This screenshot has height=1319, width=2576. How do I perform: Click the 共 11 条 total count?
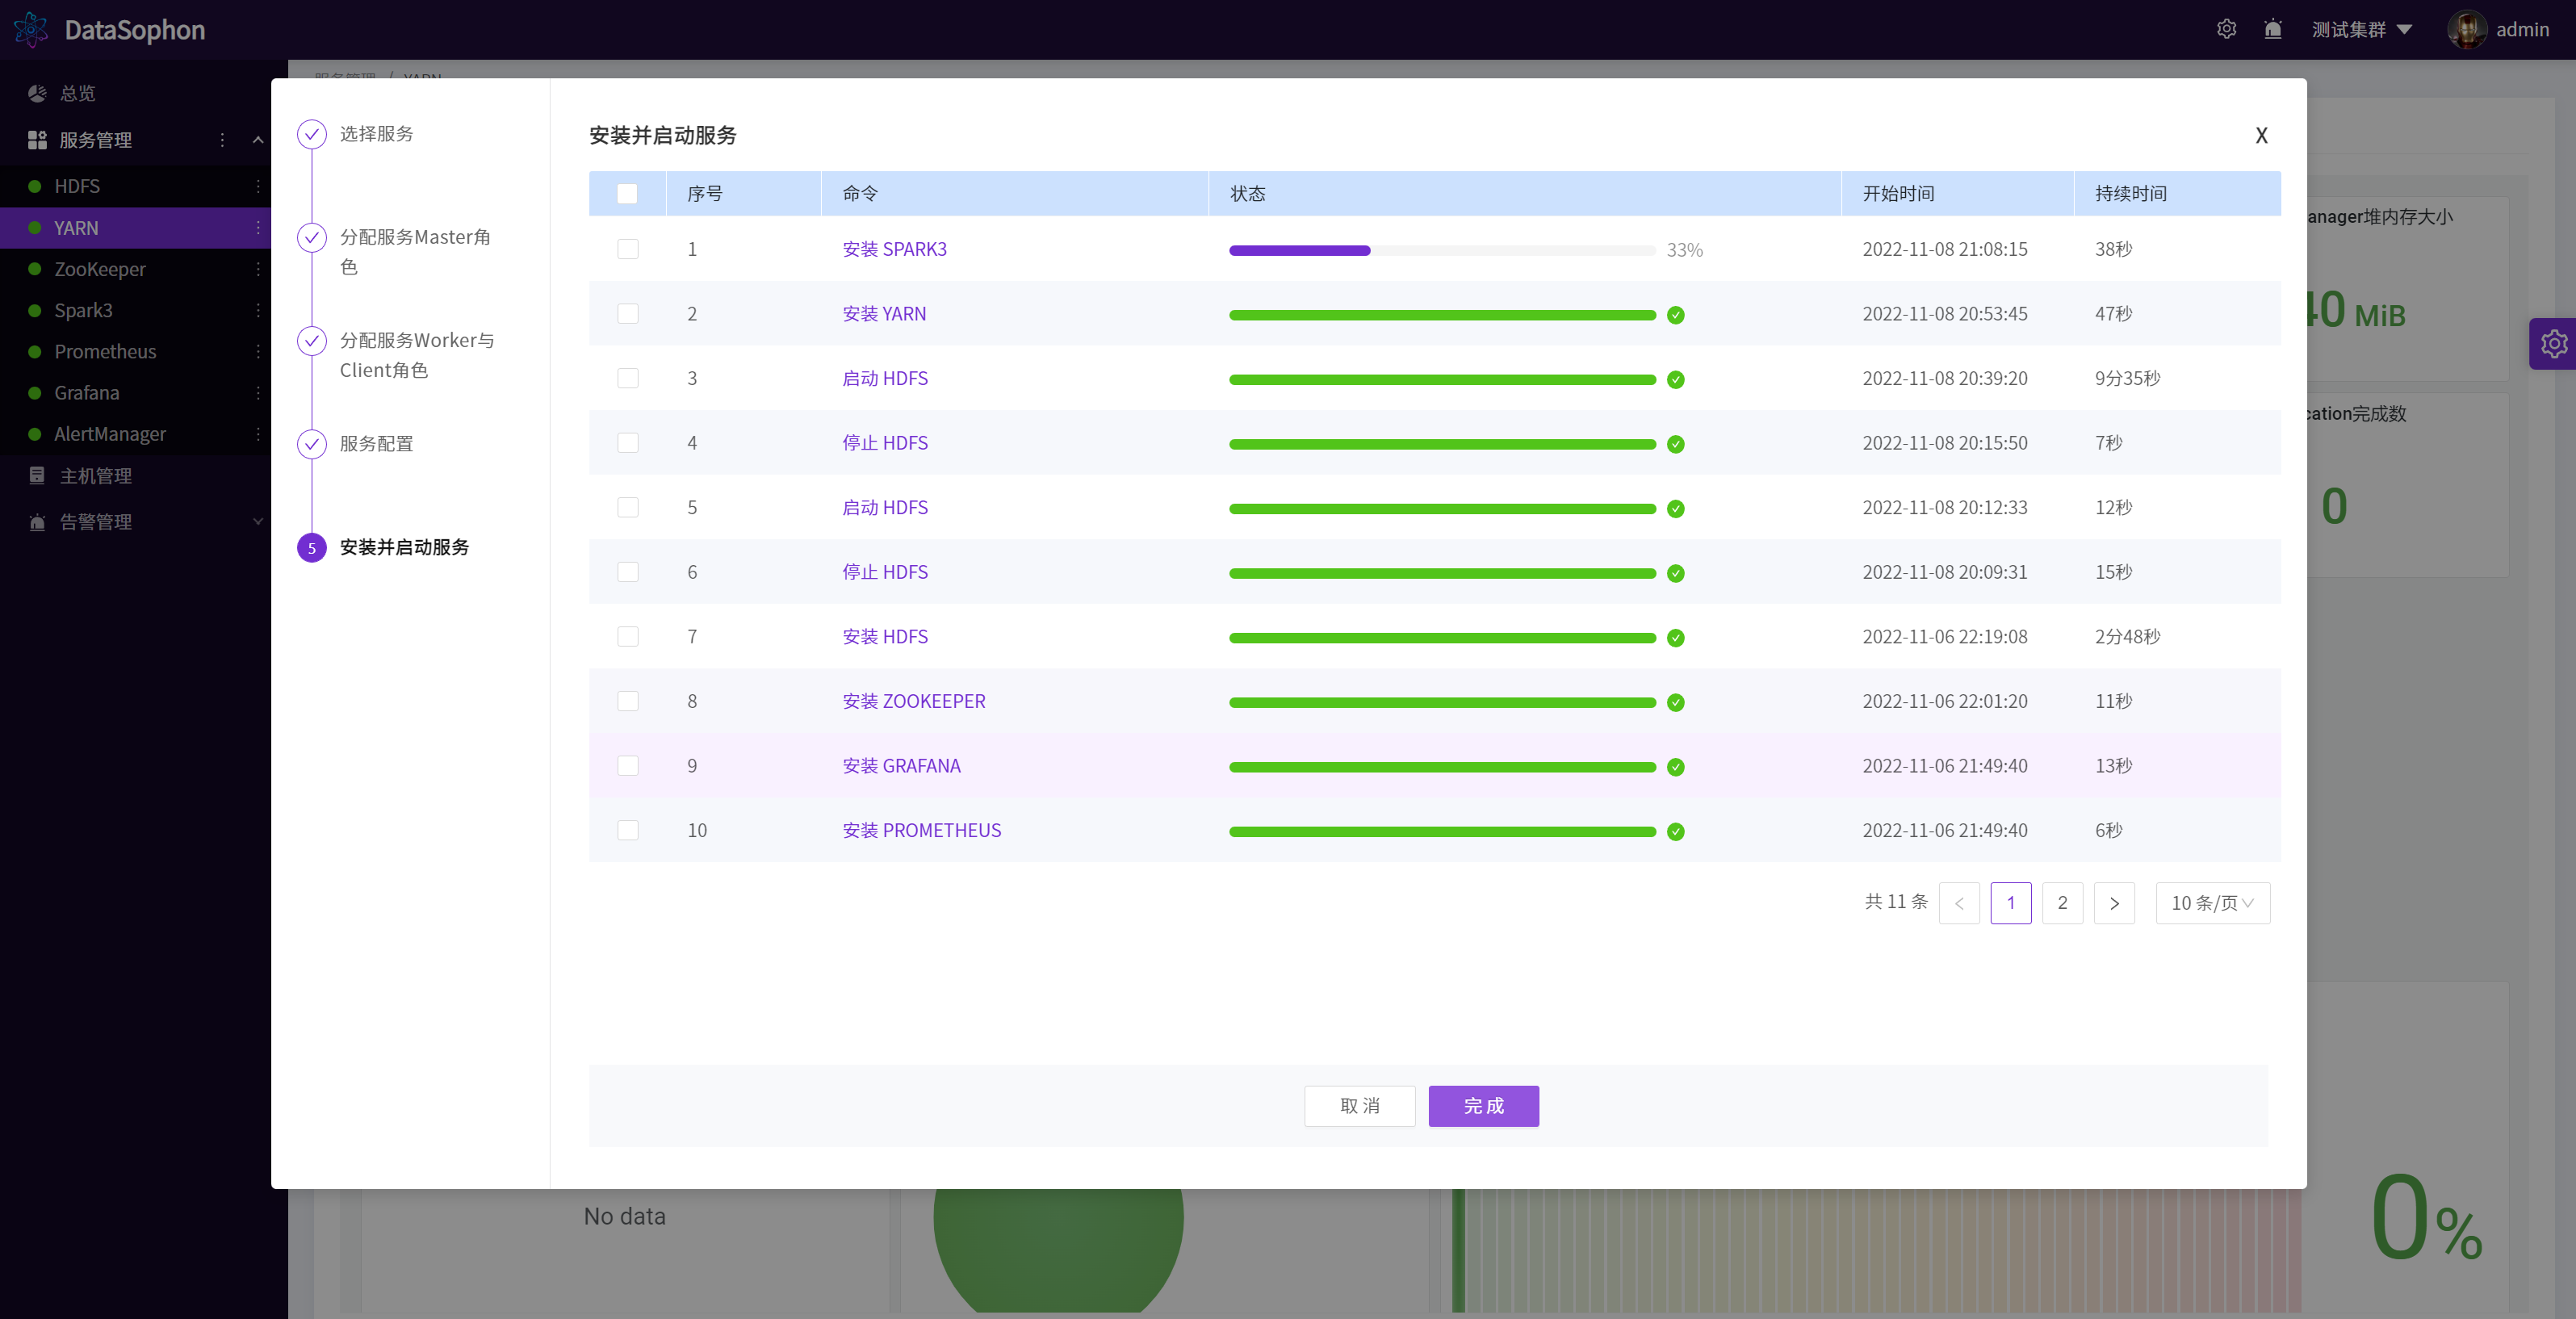pyautogui.click(x=1896, y=902)
